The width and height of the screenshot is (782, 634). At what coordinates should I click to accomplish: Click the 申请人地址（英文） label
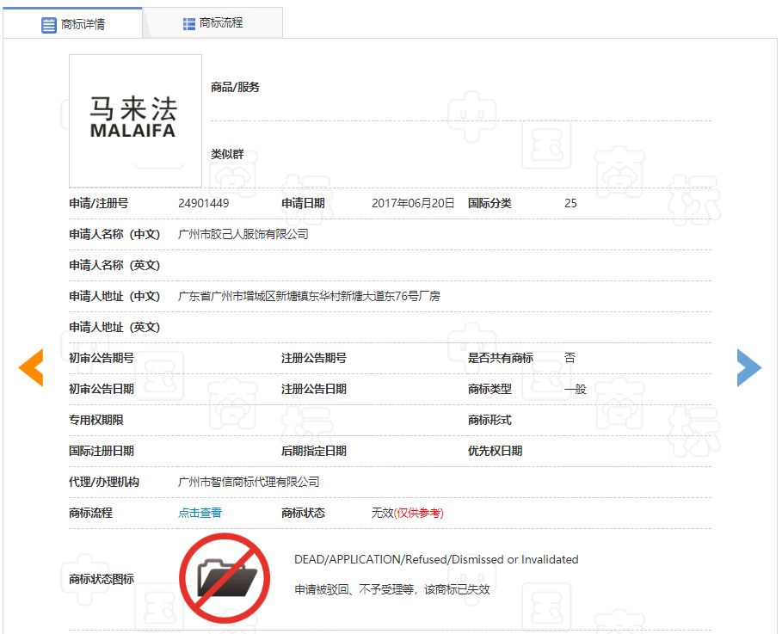114,327
